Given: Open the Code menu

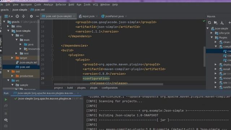Looking at the screenshot, I should pos(38,5).
